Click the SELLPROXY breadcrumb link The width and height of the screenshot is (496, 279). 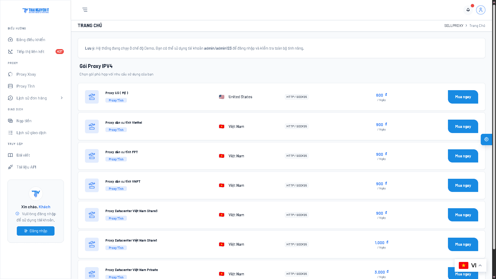[x=454, y=26]
